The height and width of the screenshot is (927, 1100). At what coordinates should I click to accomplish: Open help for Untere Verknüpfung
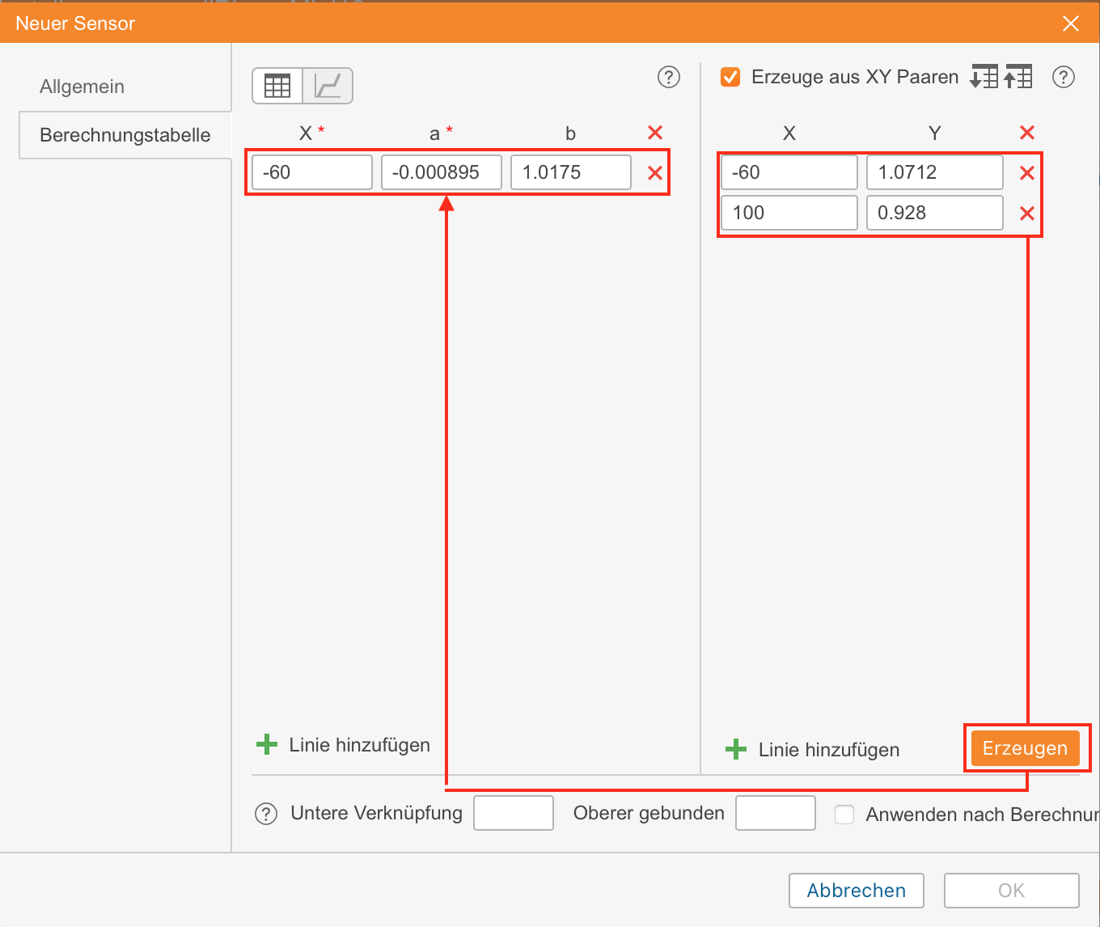(x=266, y=814)
